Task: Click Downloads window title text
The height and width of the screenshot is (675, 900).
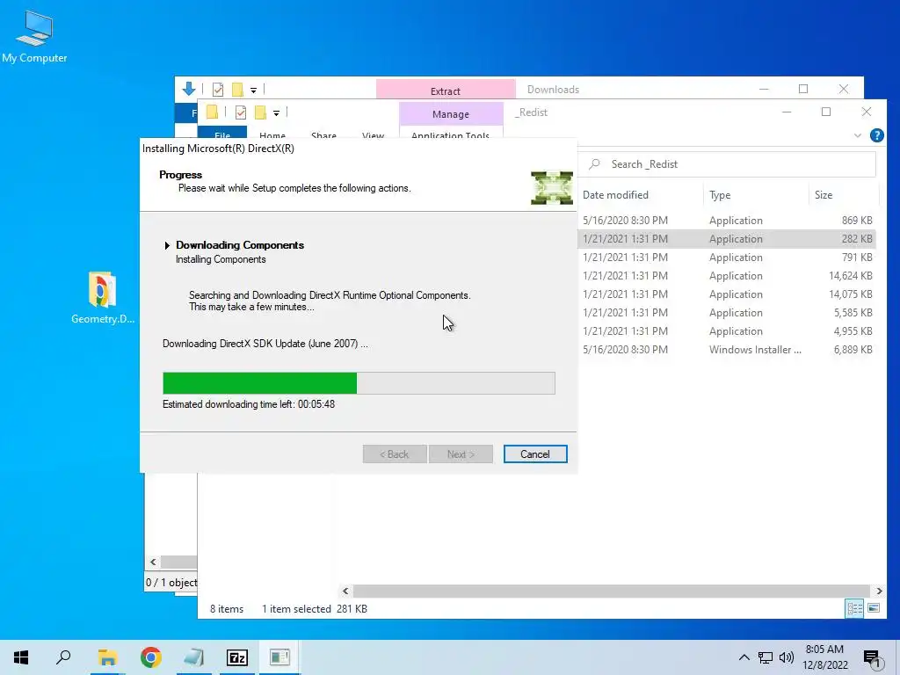Action: click(x=554, y=90)
